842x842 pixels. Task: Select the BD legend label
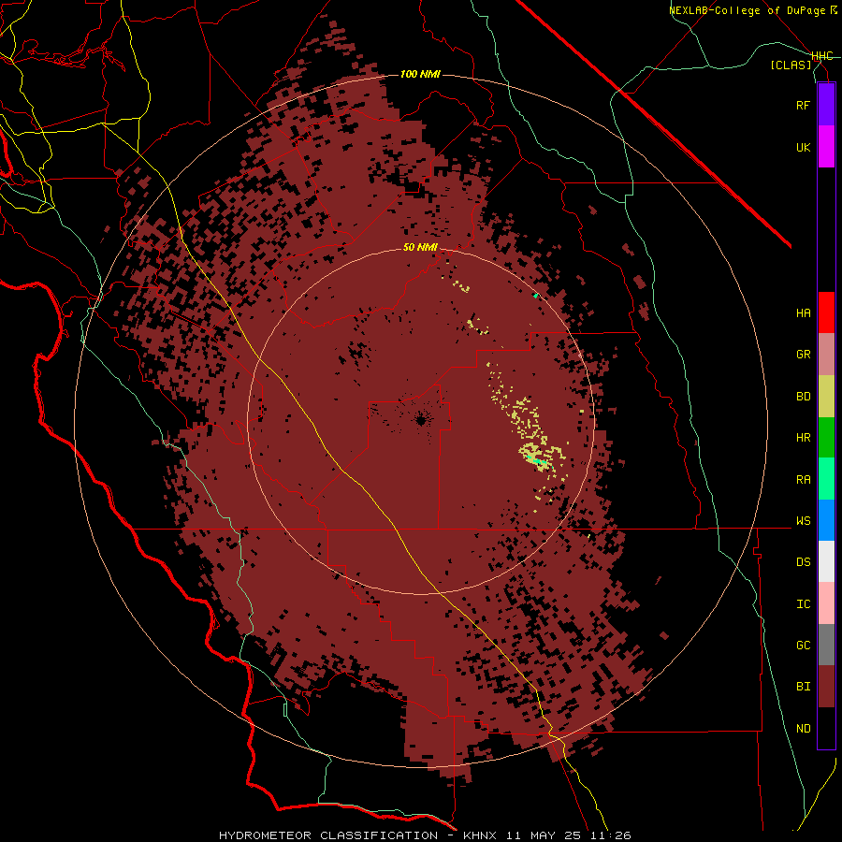[803, 397]
